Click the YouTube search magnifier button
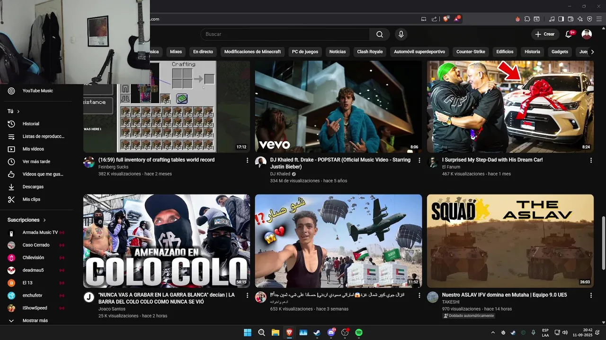Image resolution: width=606 pixels, height=340 pixels. (380, 34)
